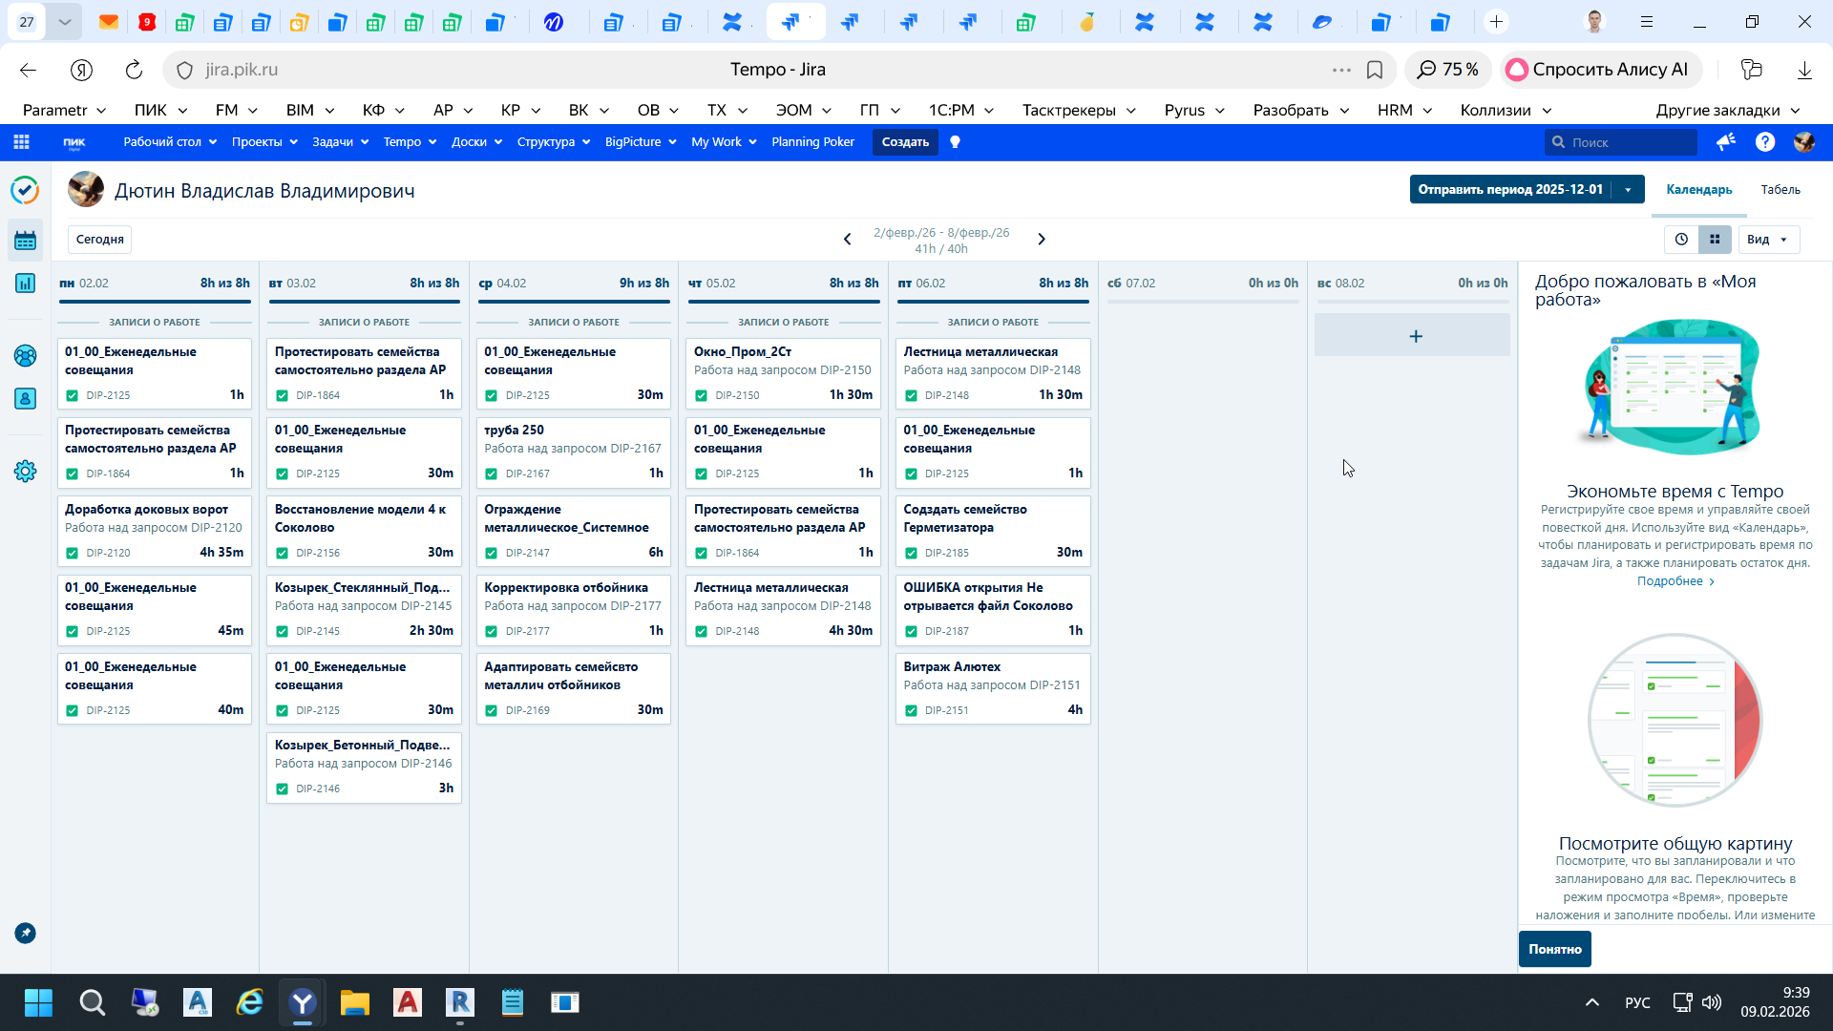Expand the Вид dropdown
Image resolution: width=1833 pixels, height=1031 pixels.
click(x=1767, y=240)
